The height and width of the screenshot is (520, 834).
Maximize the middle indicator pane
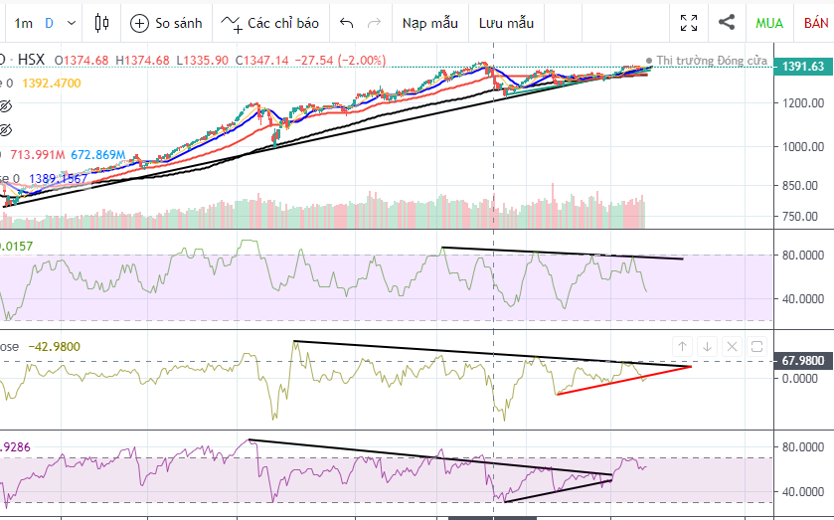(756, 346)
